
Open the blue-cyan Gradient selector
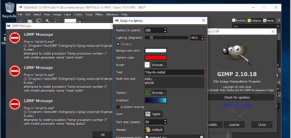click(155, 100)
